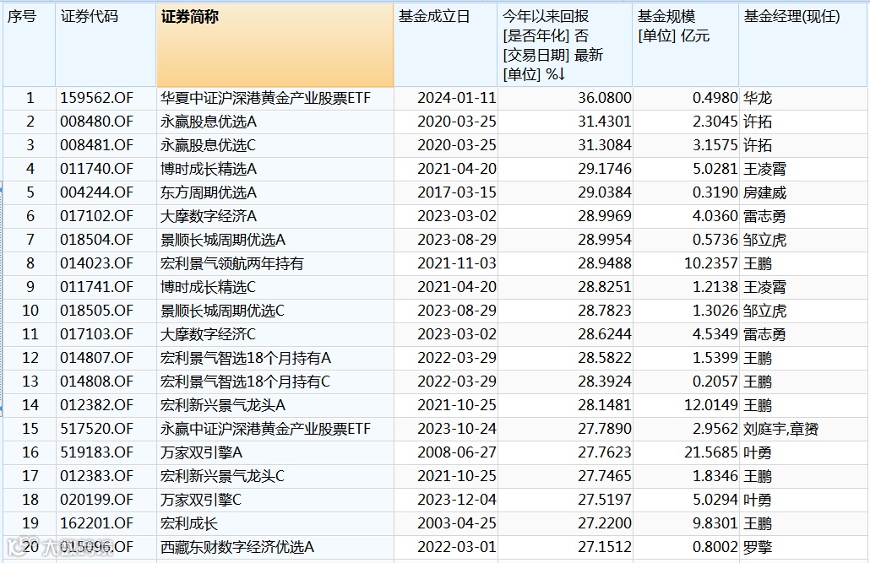Viewport: 870px width, 563px height.
Task: Select fund code 159562.OF
Action: pyautogui.click(x=97, y=98)
